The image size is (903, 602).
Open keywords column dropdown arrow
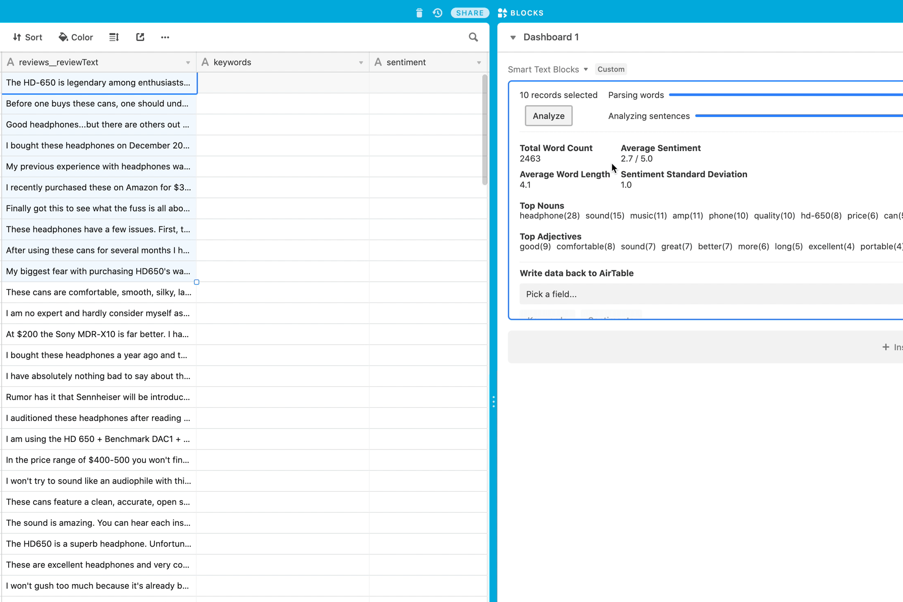coord(361,63)
